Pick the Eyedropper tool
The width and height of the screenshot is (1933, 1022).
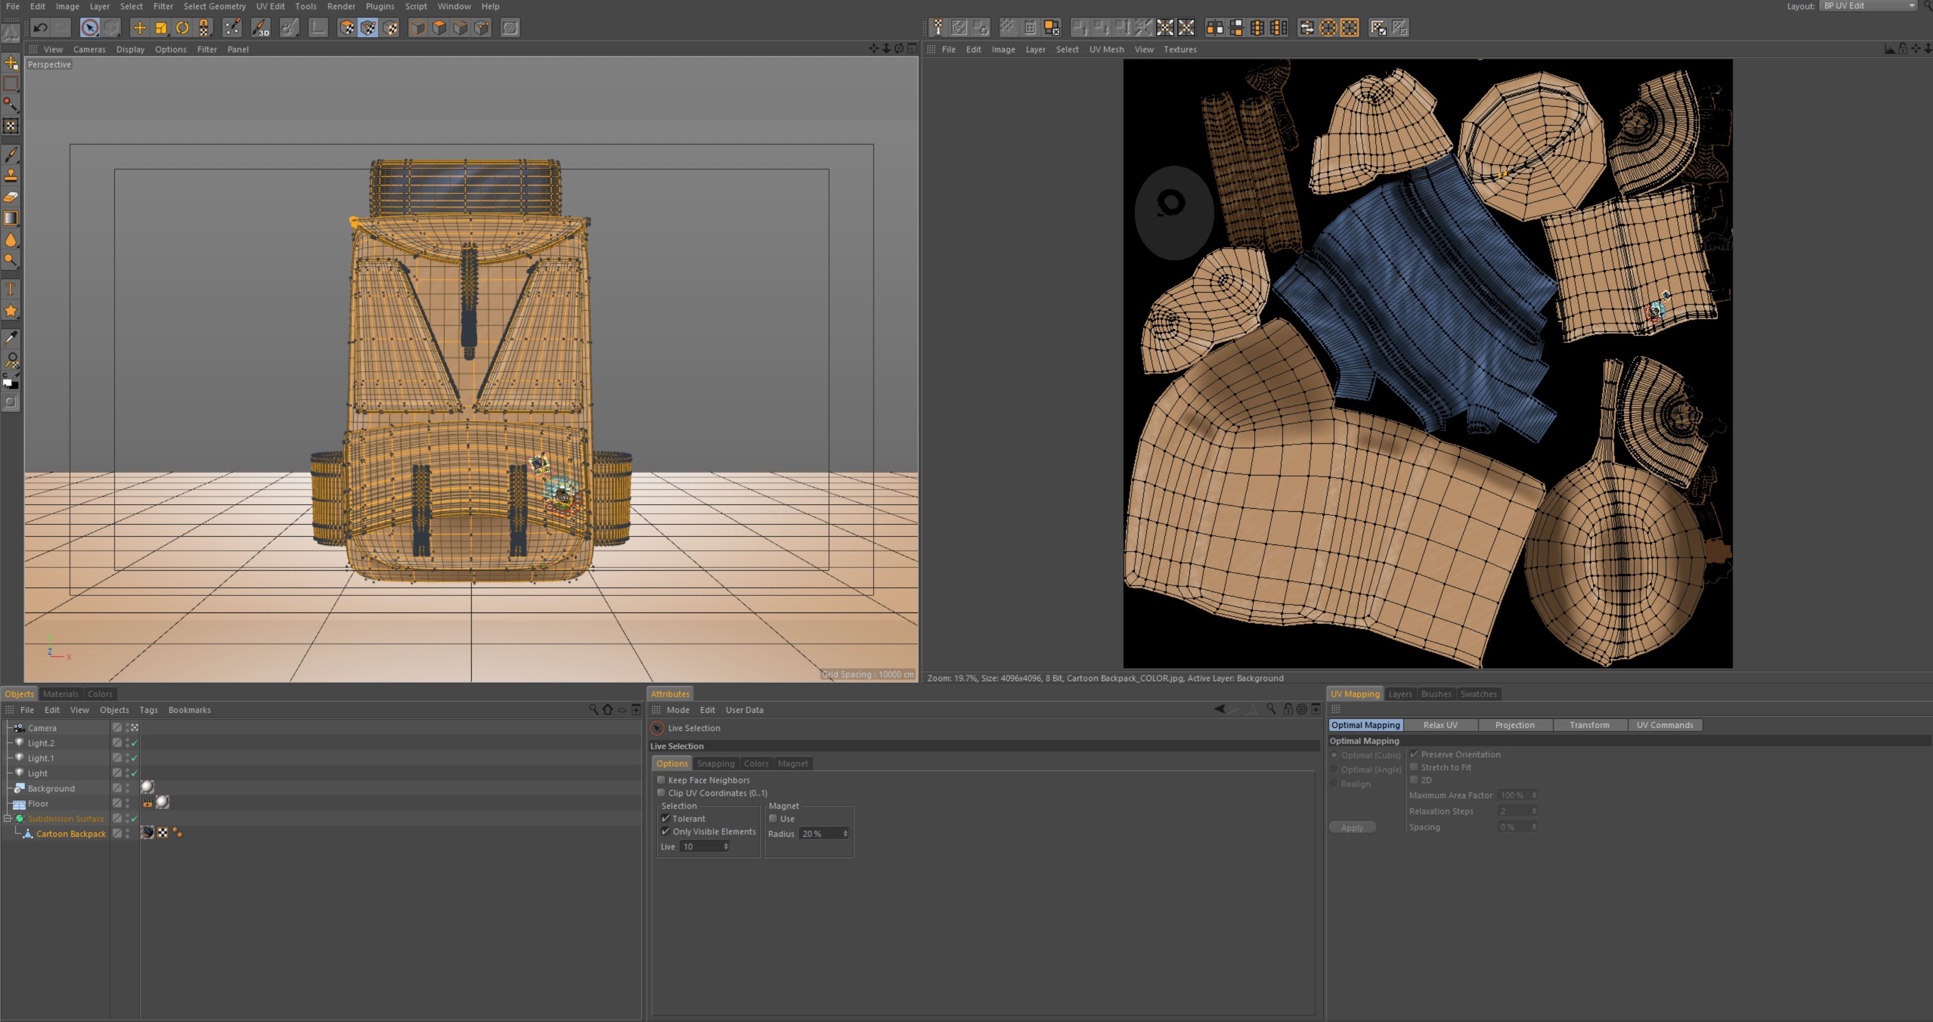pos(11,339)
